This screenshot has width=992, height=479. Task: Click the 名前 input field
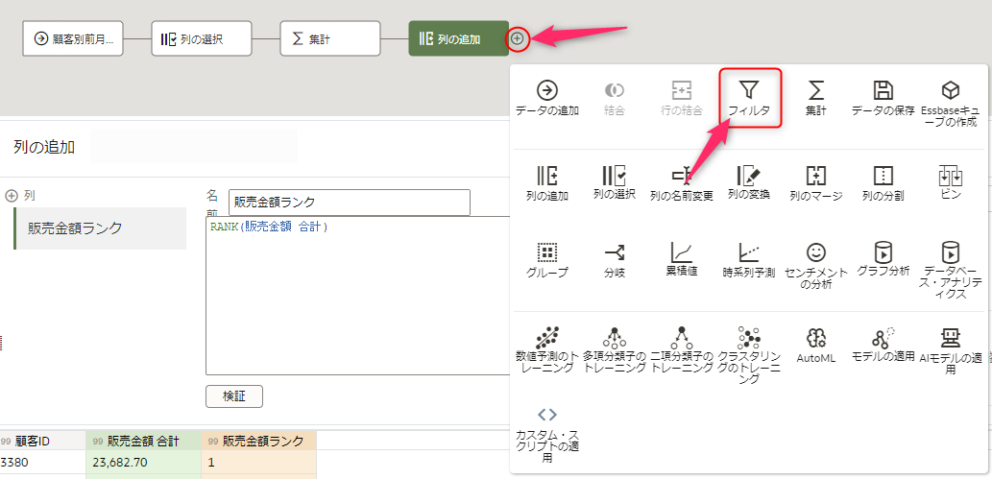pos(350,203)
